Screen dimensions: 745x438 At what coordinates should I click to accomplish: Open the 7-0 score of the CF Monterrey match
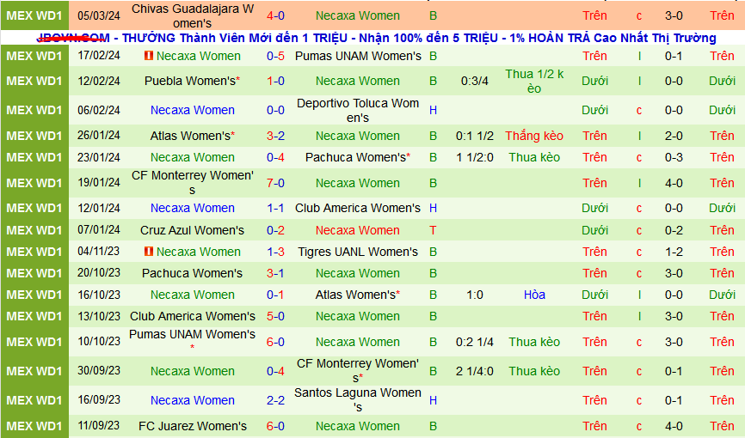pos(275,183)
